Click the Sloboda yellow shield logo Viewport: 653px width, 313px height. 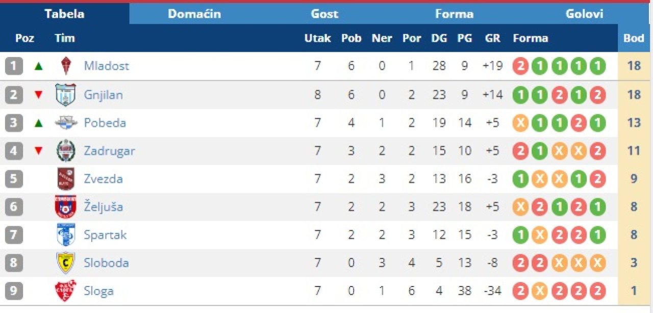[x=66, y=263]
